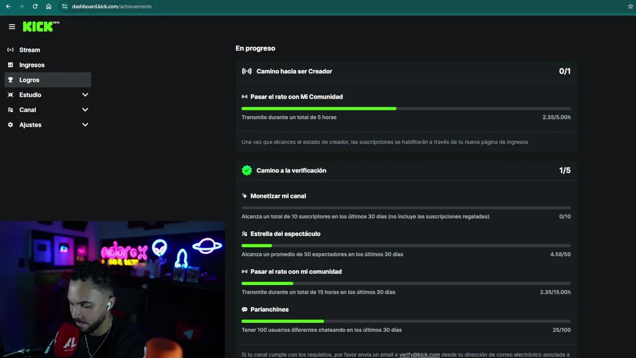
Task: Open site information icon in the address bar
Action: tap(65, 6)
